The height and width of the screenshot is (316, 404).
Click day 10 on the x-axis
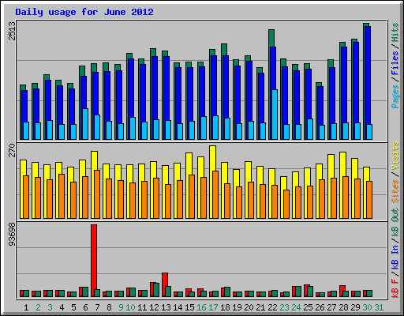130,307
